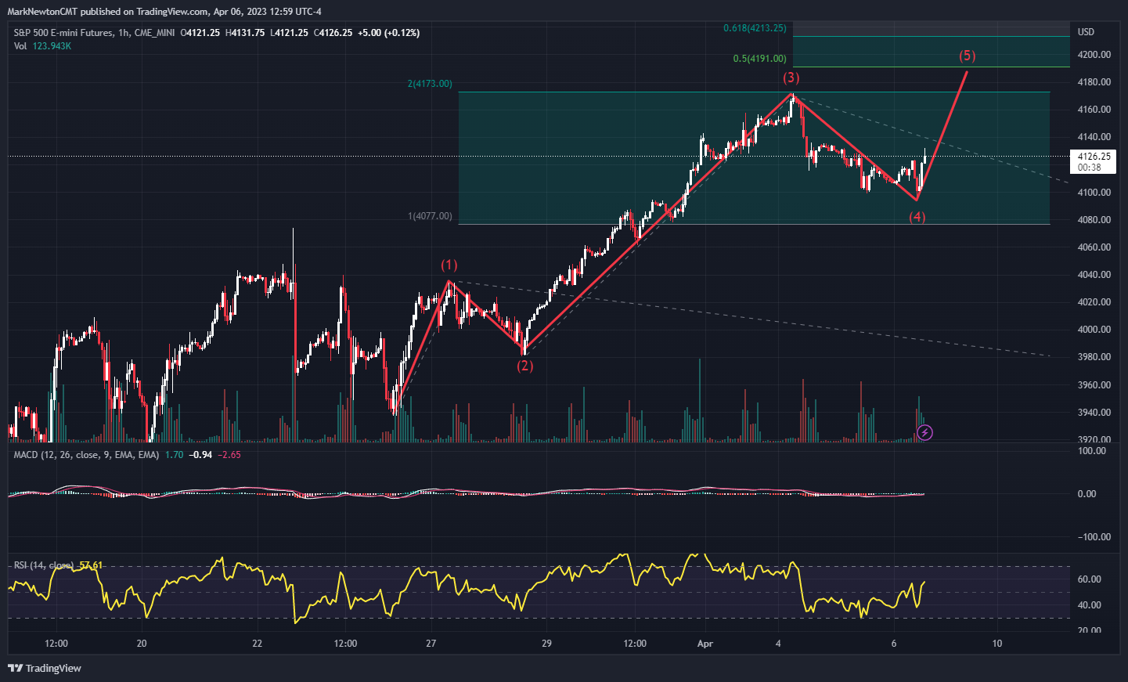1128x682 pixels.
Task: Select the RSI indicator legend
Action: pyautogui.click(x=44, y=565)
